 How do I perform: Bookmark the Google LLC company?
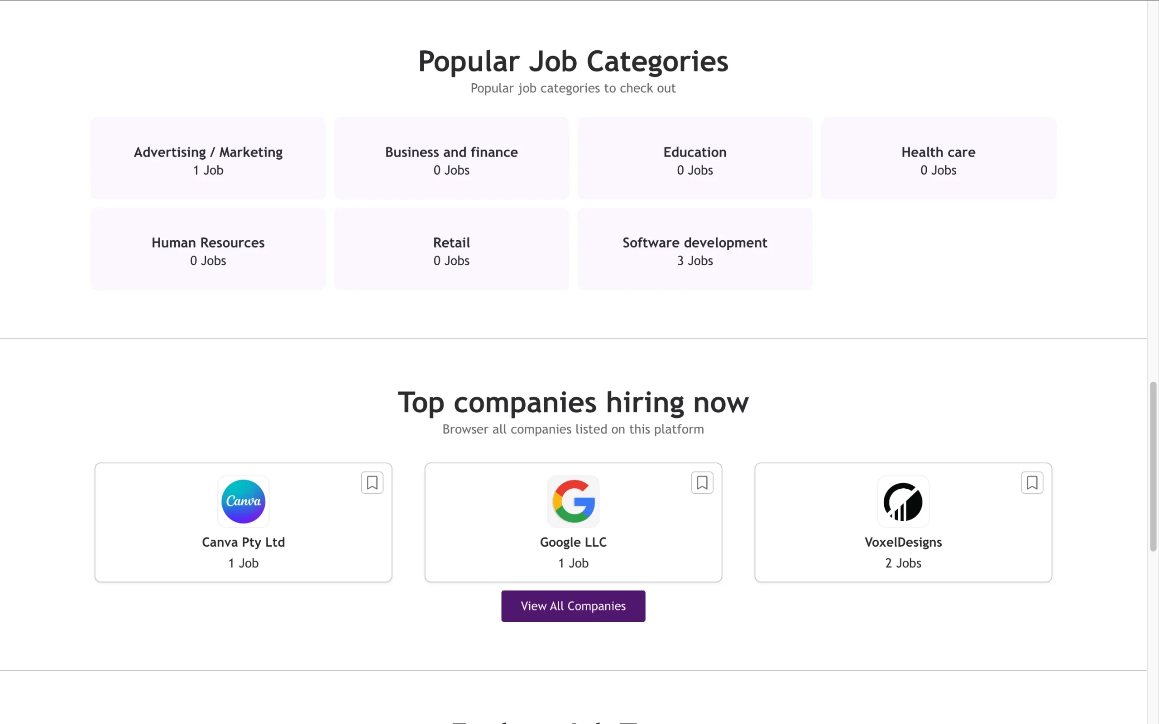(702, 483)
